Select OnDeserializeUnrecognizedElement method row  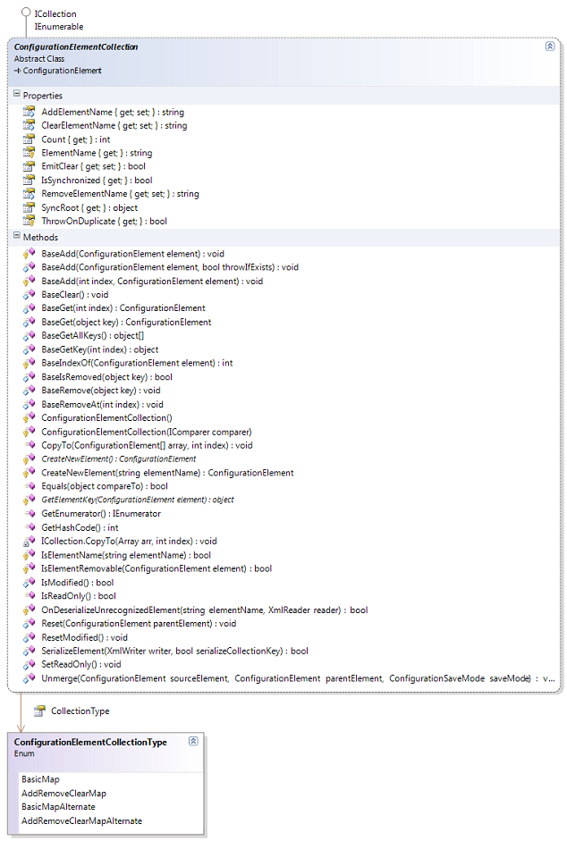pyautogui.click(x=204, y=610)
